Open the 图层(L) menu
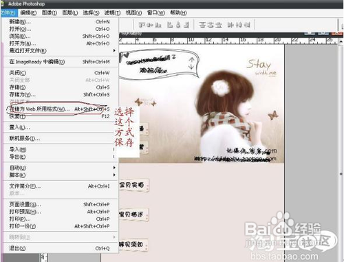The width and height of the screenshot is (344, 262). click(x=70, y=13)
